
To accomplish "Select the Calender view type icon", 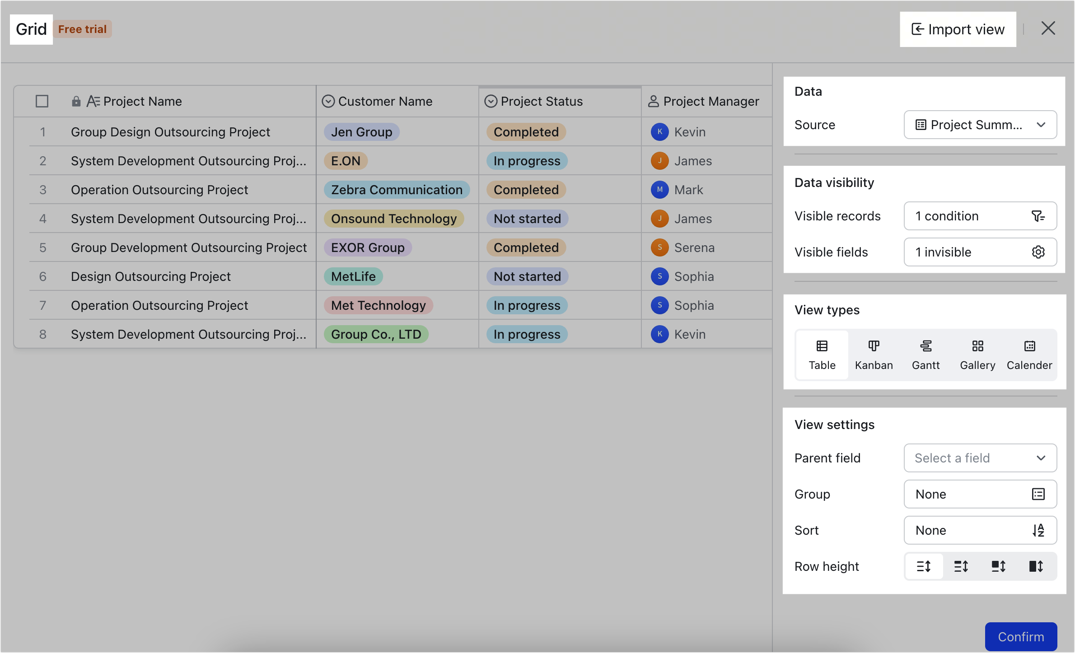I will [x=1029, y=354].
